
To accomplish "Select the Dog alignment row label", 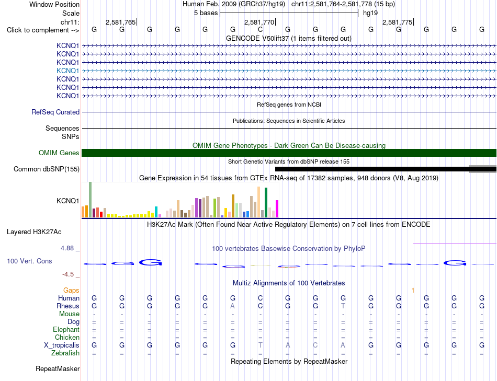I will pos(73,322).
